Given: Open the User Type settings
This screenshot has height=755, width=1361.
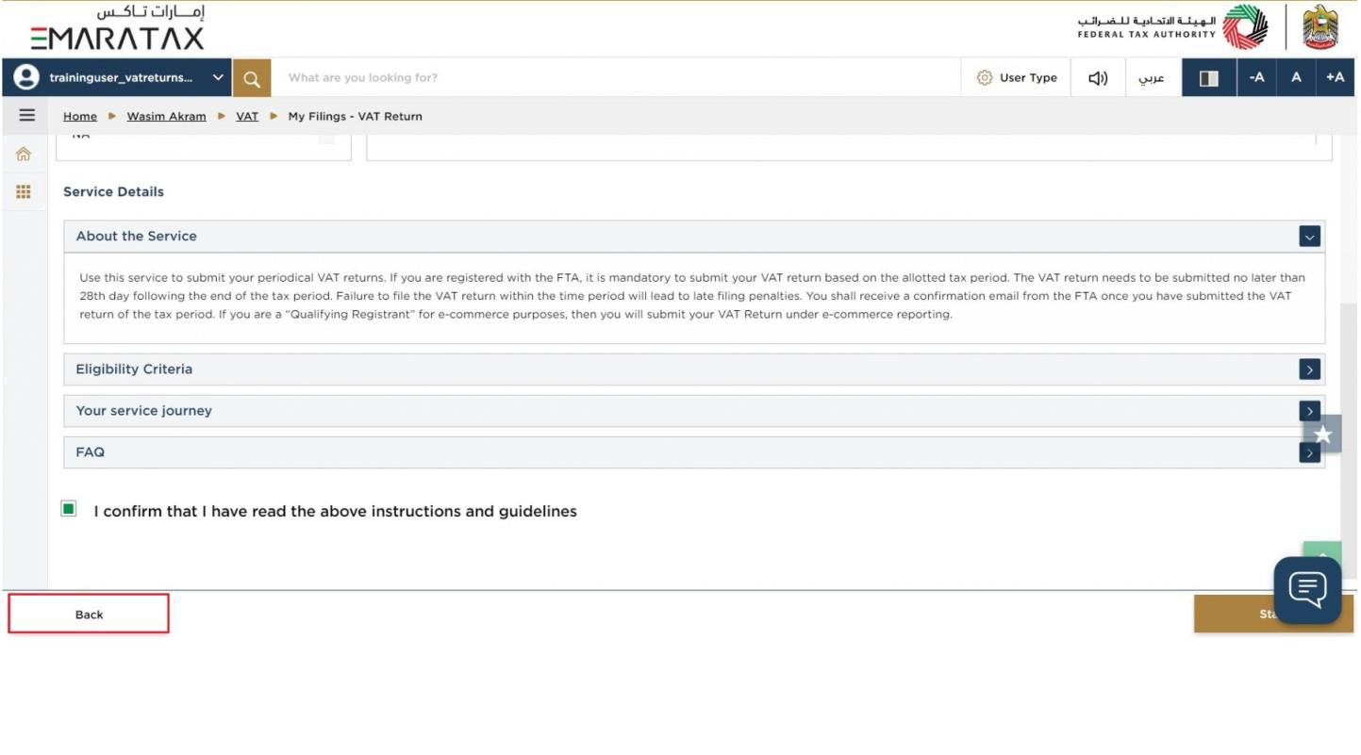Looking at the screenshot, I should click(1017, 78).
